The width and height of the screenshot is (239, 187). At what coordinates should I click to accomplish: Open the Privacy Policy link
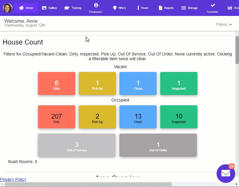tap(13, 179)
